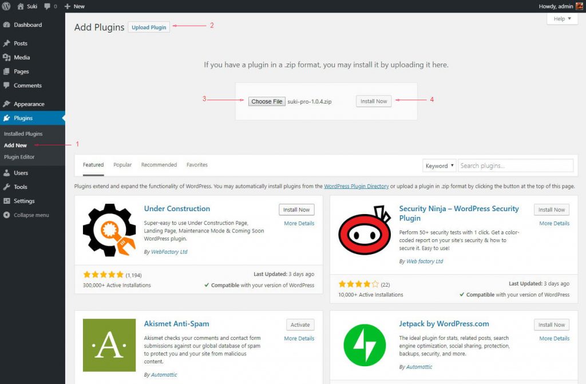The image size is (586, 384).
Task: Click the 10,000+ Active Installations text
Action: (371, 295)
